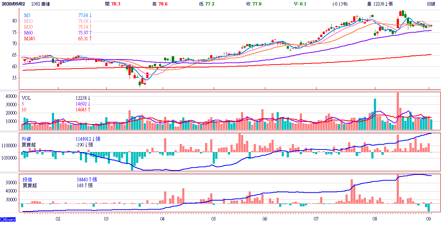Click the closing price 收 77.8
441x226 pixels.
[x=252, y=4]
